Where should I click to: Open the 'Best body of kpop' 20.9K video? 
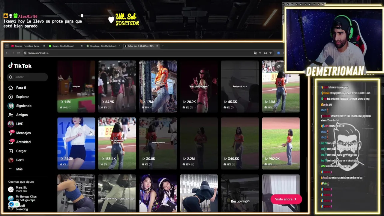(199, 86)
